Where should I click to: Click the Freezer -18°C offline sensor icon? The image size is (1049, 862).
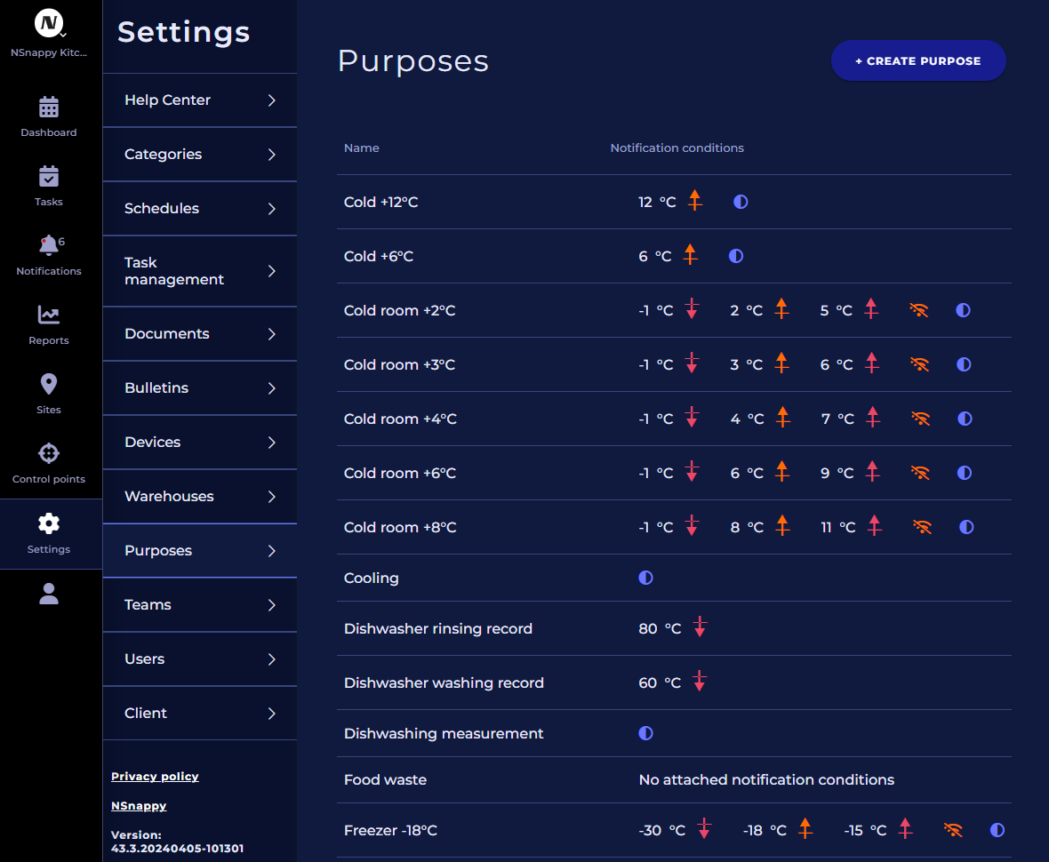[953, 830]
